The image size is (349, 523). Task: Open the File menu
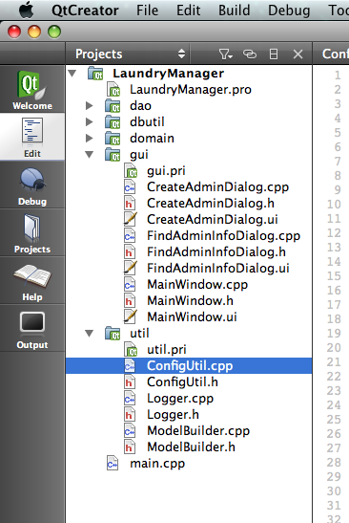click(x=147, y=11)
